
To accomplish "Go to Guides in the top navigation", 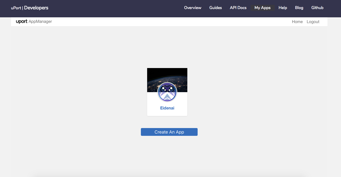I will (215, 8).
